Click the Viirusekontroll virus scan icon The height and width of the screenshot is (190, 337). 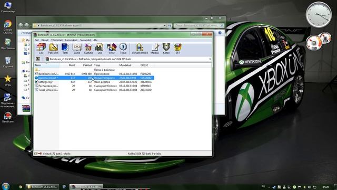pos(140,49)
